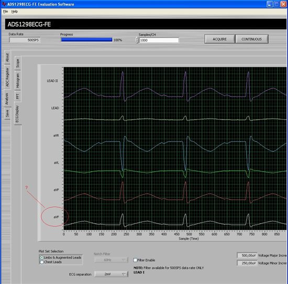Click the 500 x-axis tick value
Viewport: 288px width, 284px height.
(189, 234)
